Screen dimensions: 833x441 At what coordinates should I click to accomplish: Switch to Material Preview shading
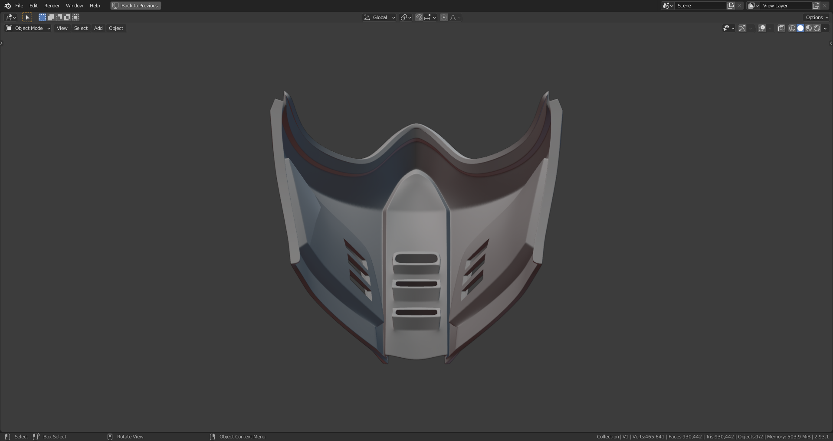pyautogui.click(x=809, y=28)
